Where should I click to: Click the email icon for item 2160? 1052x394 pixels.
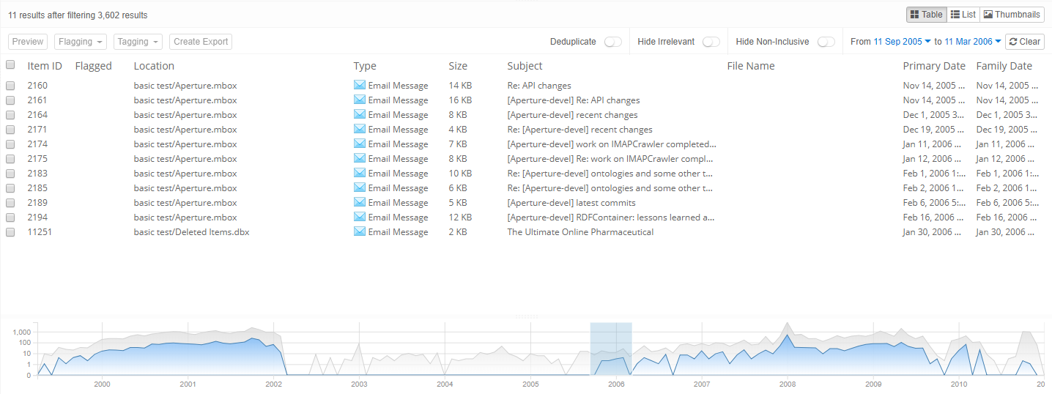pyautogui.click(x=359, y=86)
